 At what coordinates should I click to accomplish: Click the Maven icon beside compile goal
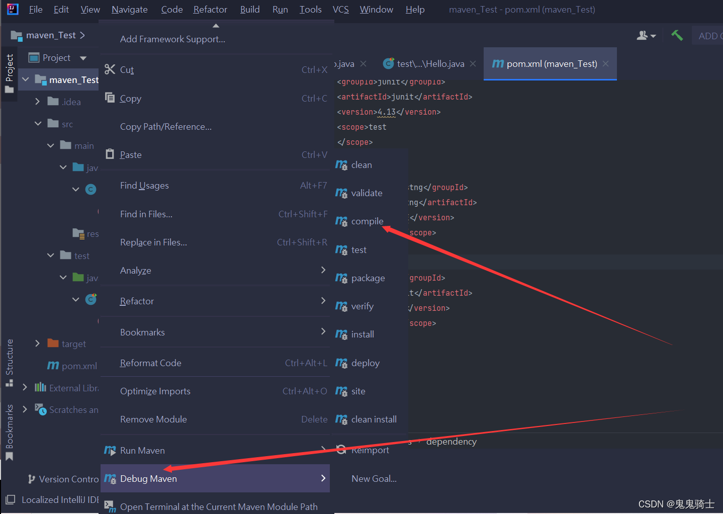tap(341, 221)
